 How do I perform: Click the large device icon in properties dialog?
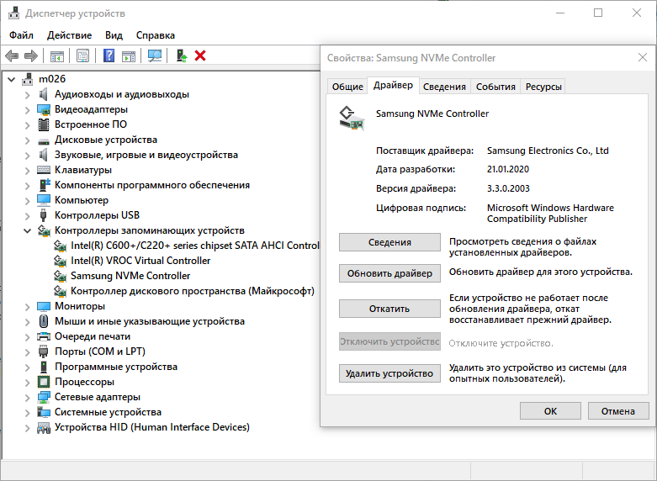tap(352, 119)
